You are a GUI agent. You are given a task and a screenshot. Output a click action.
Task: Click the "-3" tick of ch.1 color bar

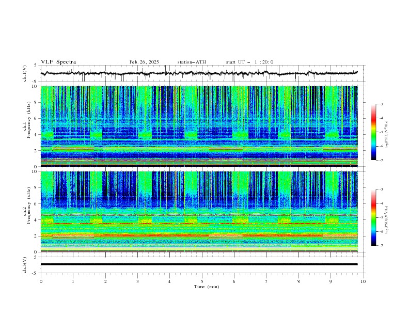(381, 104)
